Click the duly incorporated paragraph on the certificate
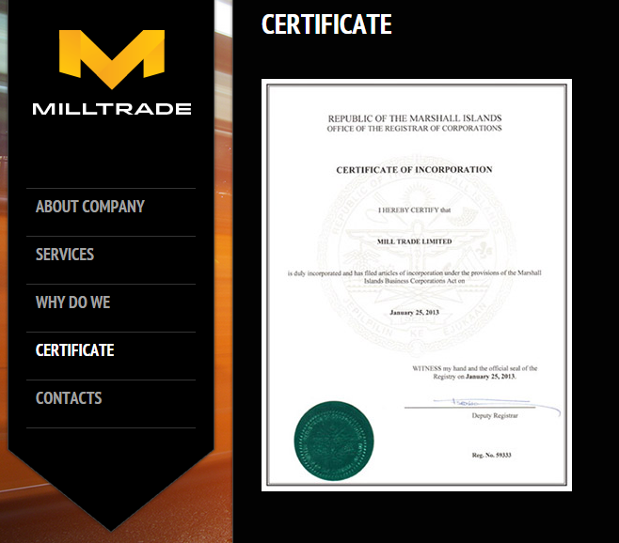 (x=414, y=276)
